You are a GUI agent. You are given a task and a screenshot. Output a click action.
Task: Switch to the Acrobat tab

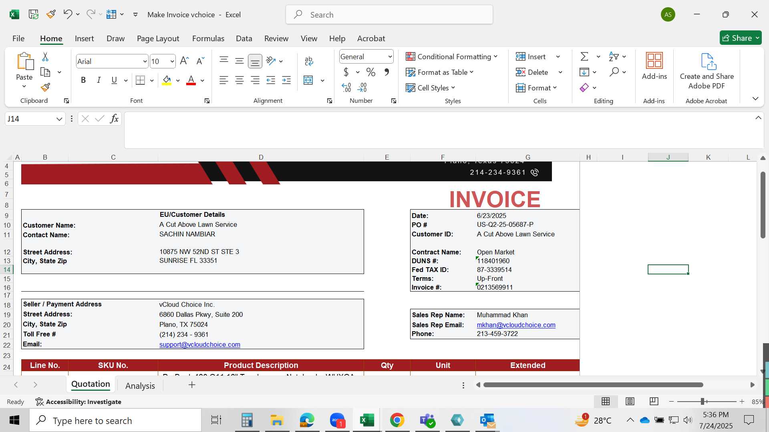(371, 38)
